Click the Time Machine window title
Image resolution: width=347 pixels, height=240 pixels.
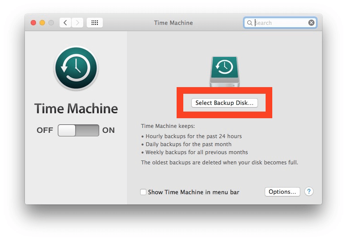pos(173,23)
